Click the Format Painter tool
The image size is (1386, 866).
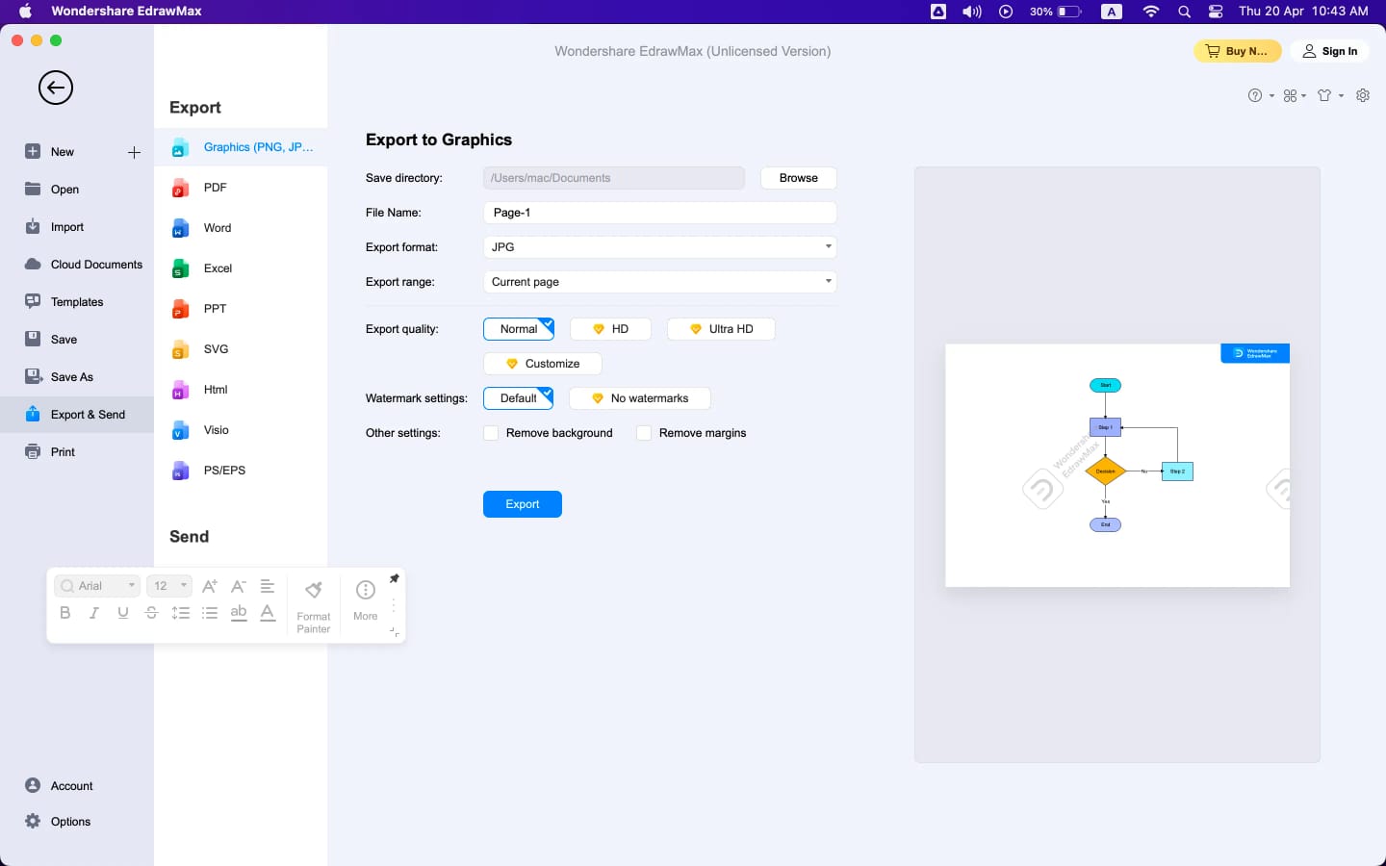click(314, 606)
